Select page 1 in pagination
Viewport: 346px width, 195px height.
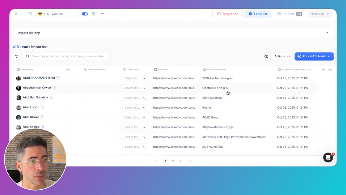tap(165, 161)
